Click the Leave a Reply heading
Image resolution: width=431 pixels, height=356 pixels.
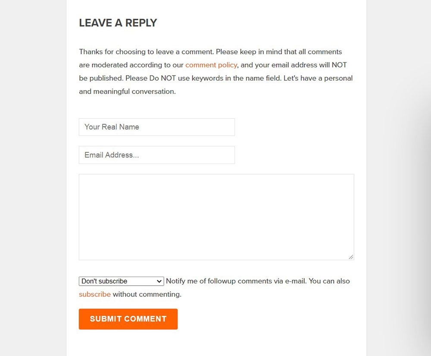pyautogui.click(x=118, y=23)
